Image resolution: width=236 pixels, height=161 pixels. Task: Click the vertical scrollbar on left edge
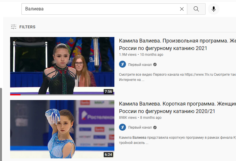(x=1, y=124)
